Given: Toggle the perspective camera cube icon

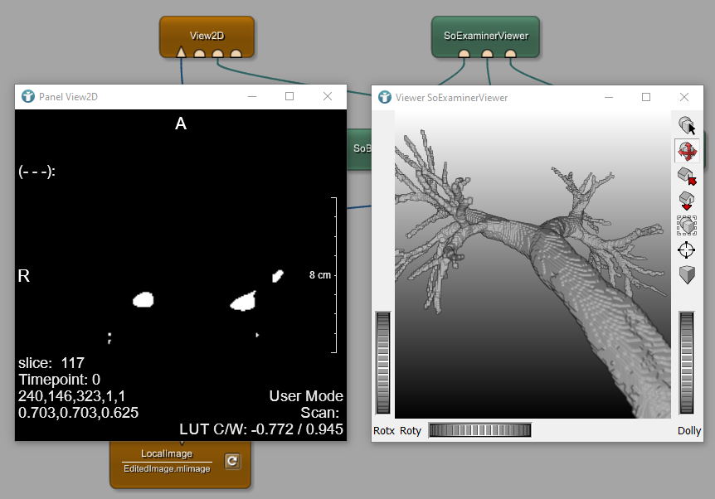Looking at the screenshot, I should tap(687, 275).
